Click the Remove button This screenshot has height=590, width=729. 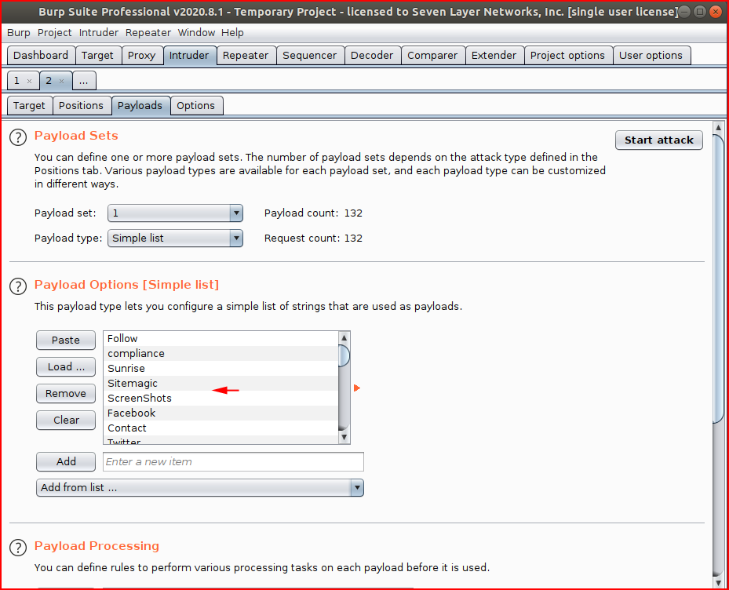[66, 393]
